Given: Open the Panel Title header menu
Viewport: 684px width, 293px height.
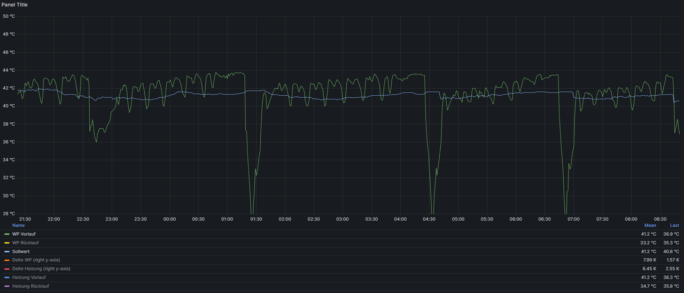Looking at the screenshot, I should click(14, 4).
